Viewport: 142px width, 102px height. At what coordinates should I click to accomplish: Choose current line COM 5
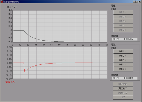[123, 69]
